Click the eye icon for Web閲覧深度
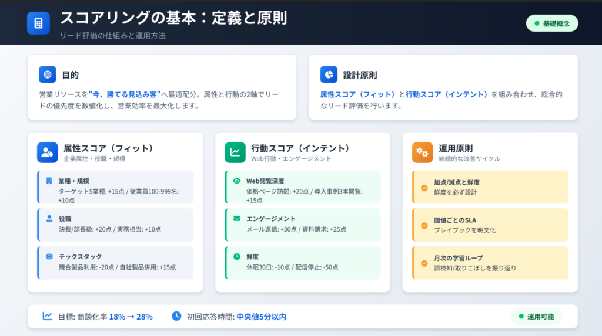The width and height of the screenshot is (602, 336). pos(237,181)
